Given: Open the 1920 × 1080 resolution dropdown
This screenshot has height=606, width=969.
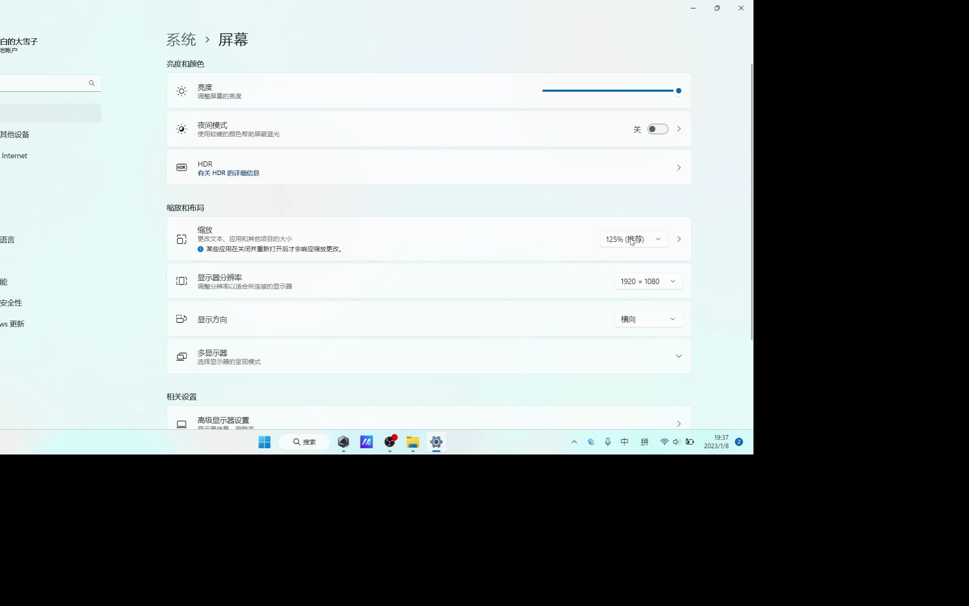Looking at the screenshot, I should tap(648, 281).
